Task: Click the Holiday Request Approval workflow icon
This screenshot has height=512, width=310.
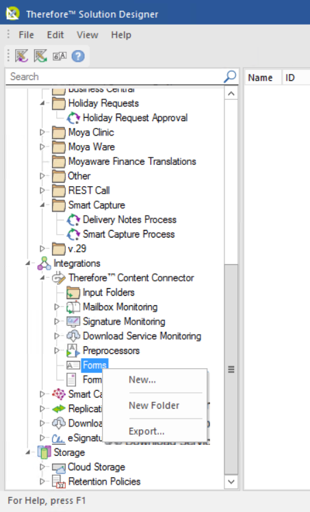Action: point(73,118)
